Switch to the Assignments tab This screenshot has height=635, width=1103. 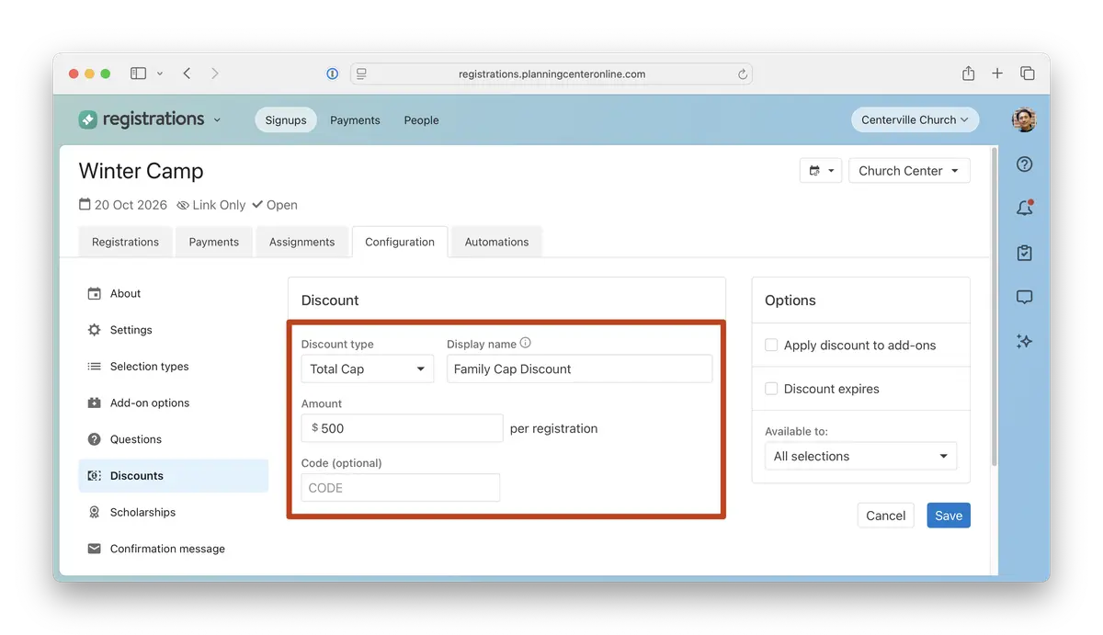pyautogui.click(x=301, y=242)
